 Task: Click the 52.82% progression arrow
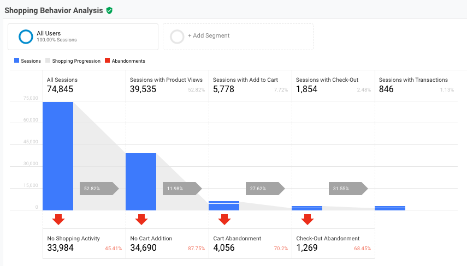(99, 189)
